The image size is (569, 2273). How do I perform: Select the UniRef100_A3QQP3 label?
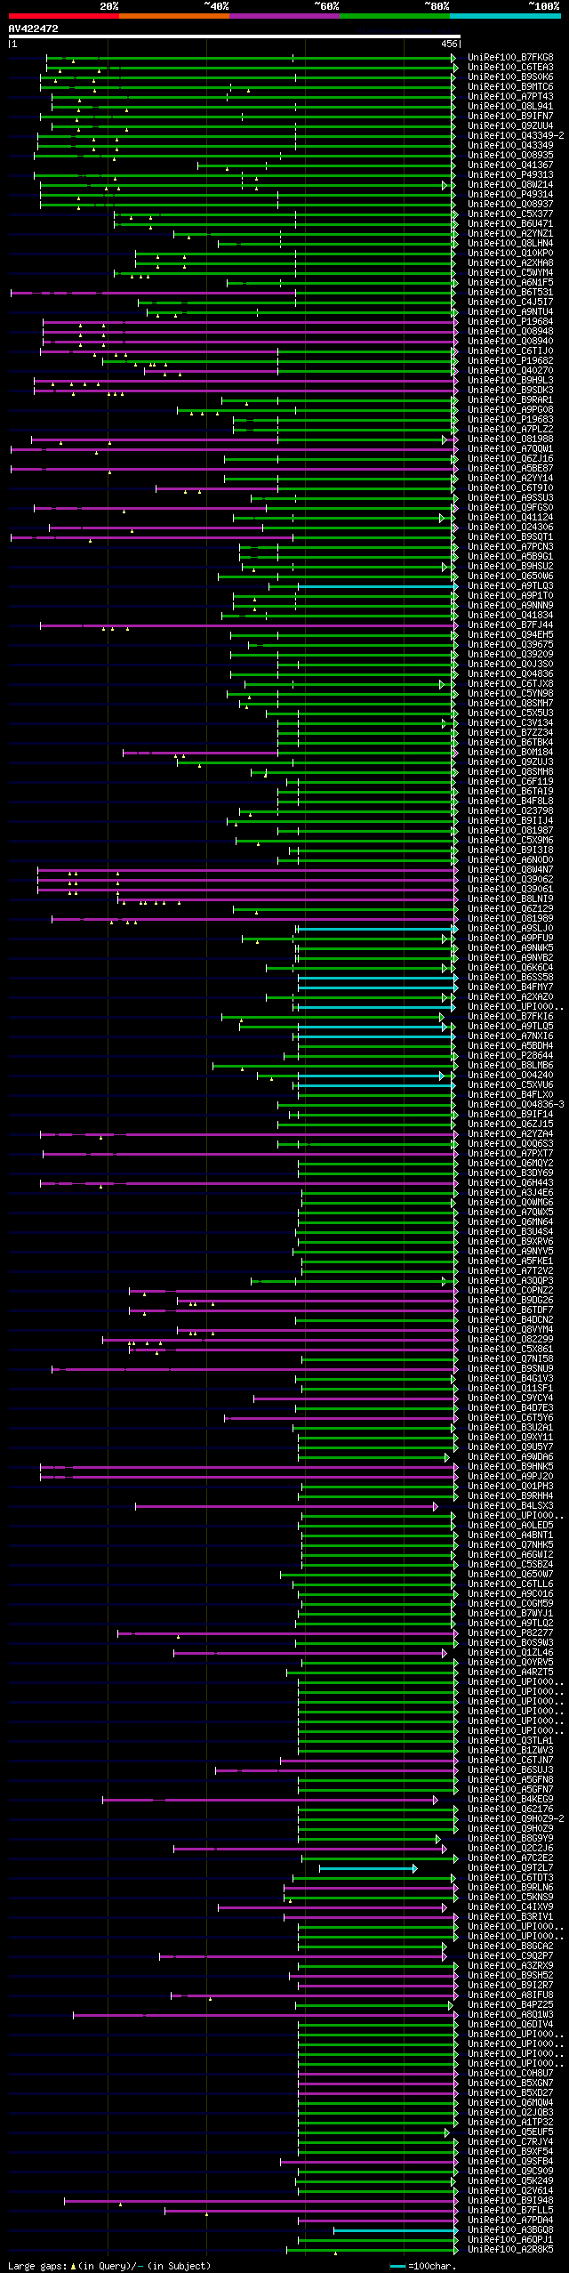(x=510, y=1281)
